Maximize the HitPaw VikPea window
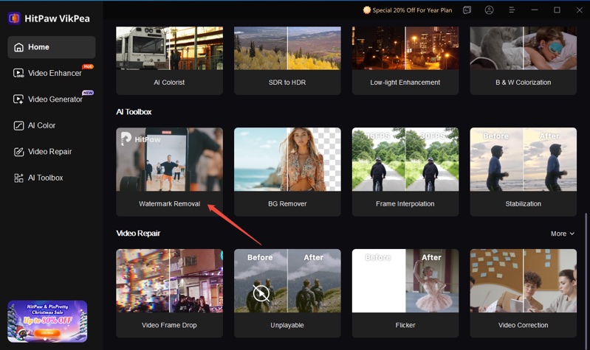 click(557, 10)
